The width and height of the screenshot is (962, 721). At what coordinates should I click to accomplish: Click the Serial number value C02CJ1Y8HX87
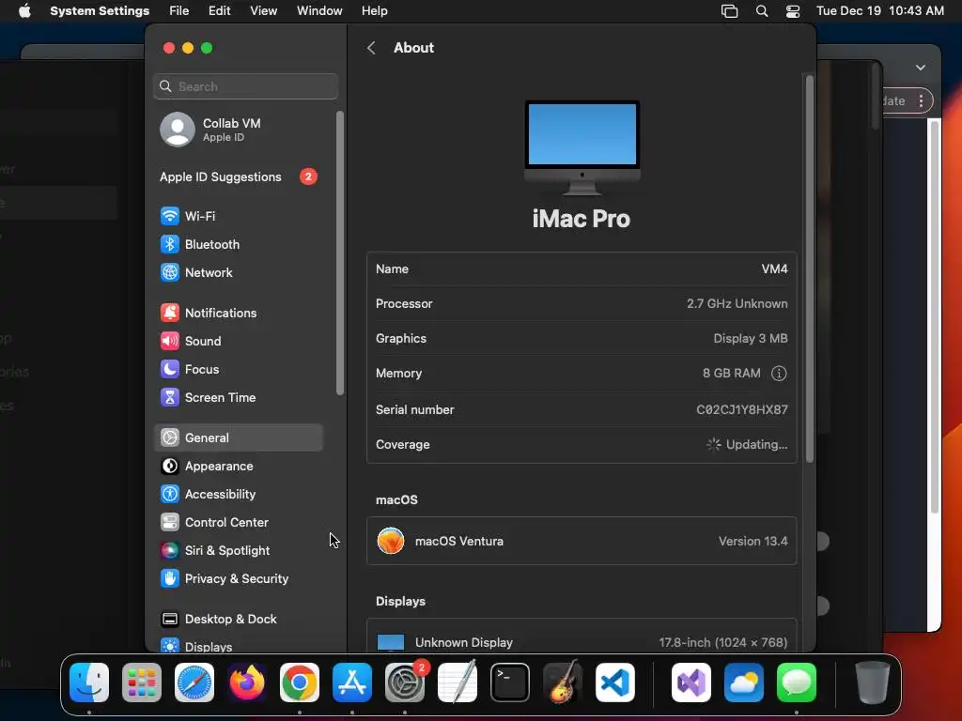coord(742,409)
